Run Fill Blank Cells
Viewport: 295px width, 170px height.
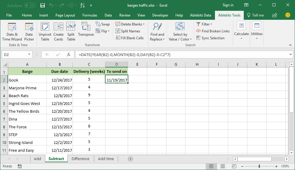pyautogui.click(x=130, y=38)
